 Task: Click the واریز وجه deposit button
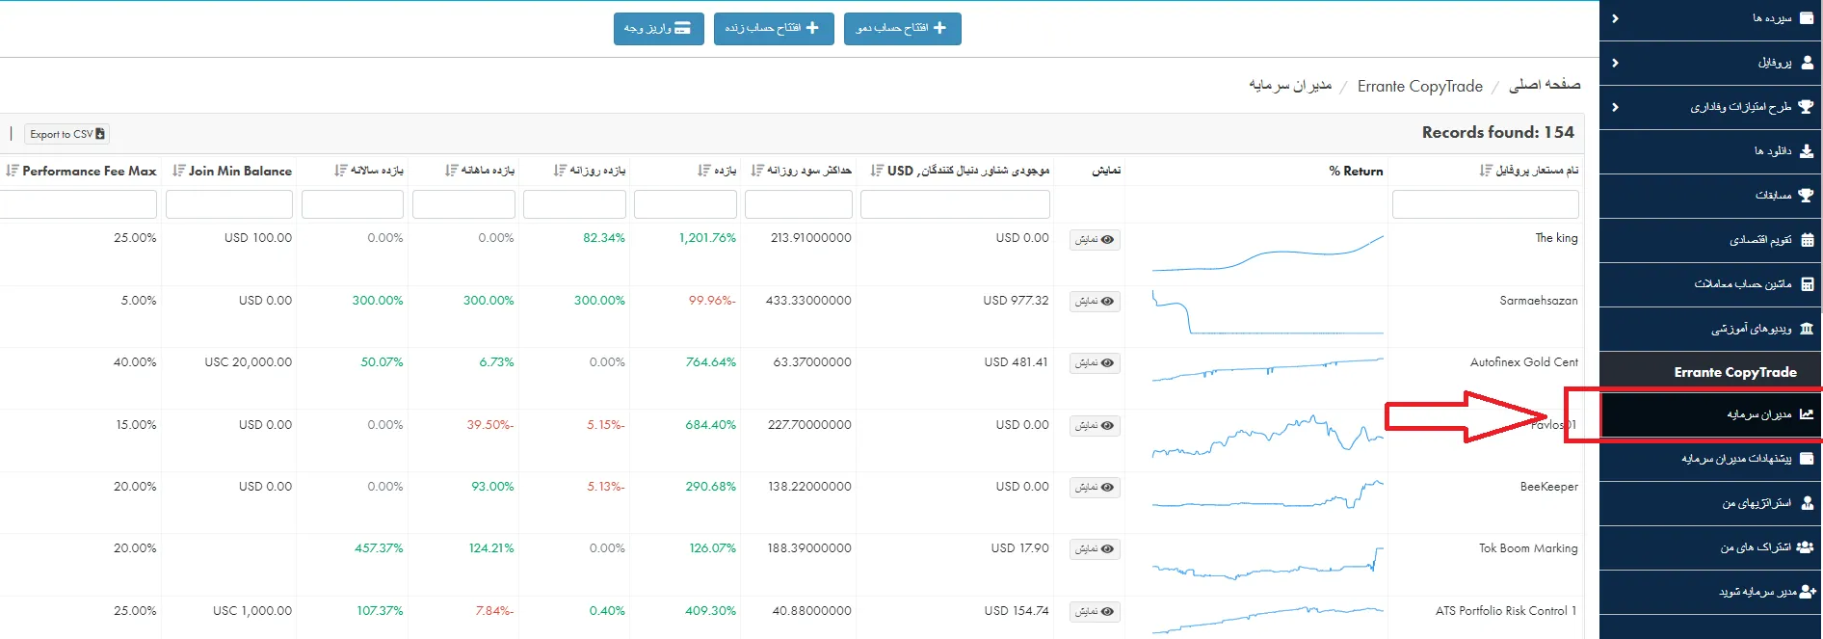[x=658, y=28]
